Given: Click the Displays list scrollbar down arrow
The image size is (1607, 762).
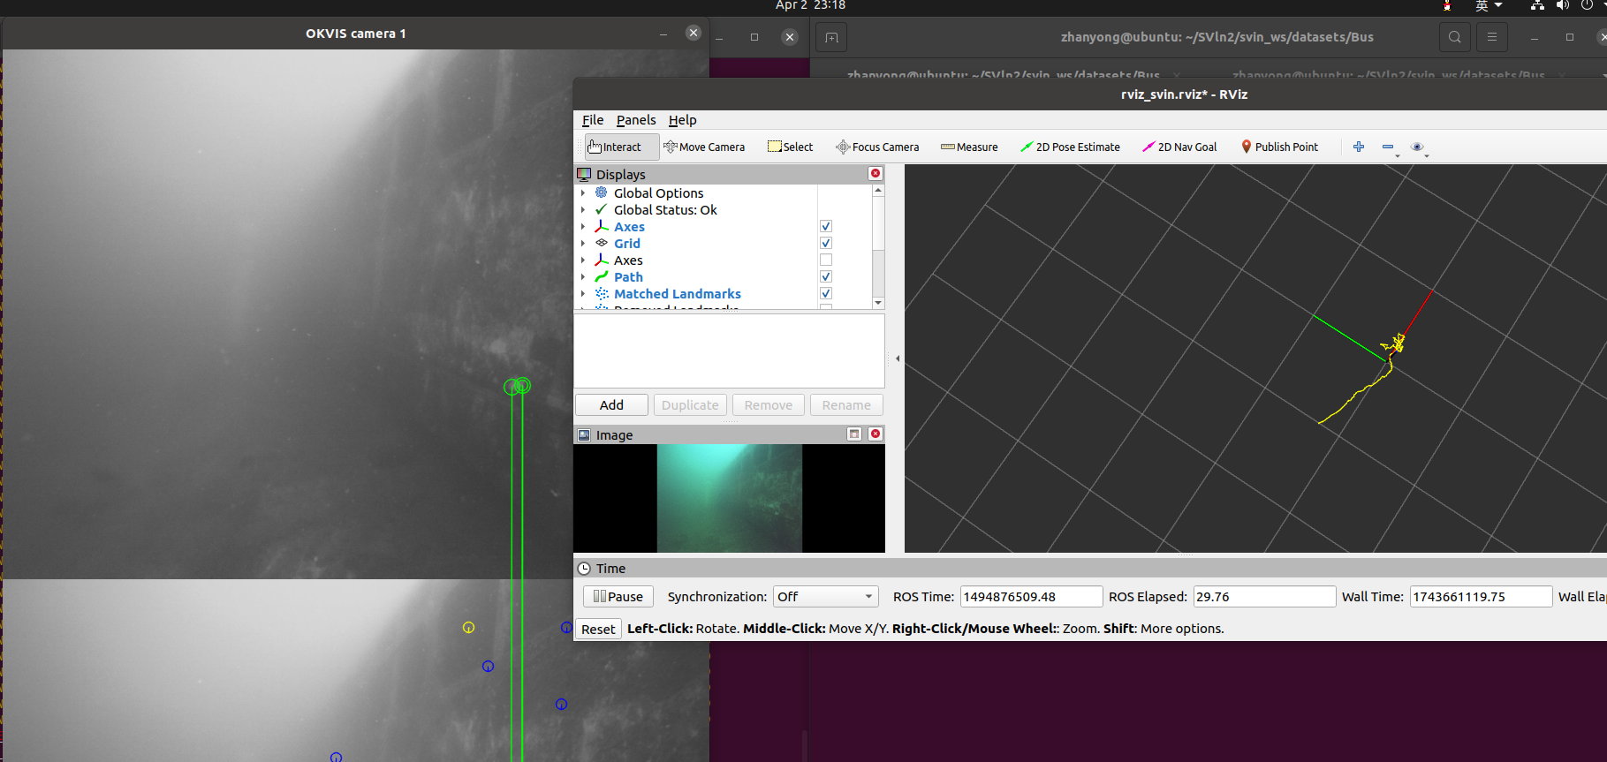Looking at the screenshot, I should click(878, 303).
